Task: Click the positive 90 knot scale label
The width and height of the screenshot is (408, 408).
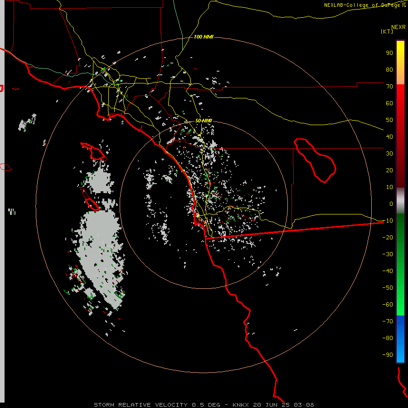Action: (389, 53)
